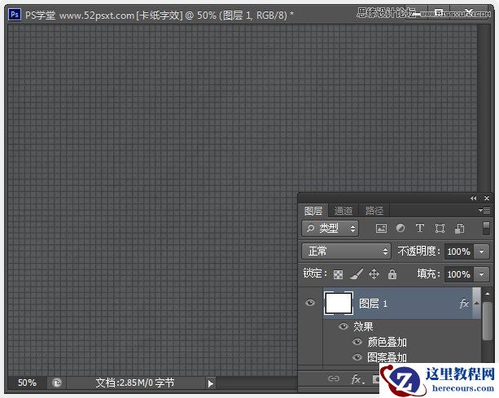Lock all with padlock icon
This screenshot has width=499, height=398.
392,274
